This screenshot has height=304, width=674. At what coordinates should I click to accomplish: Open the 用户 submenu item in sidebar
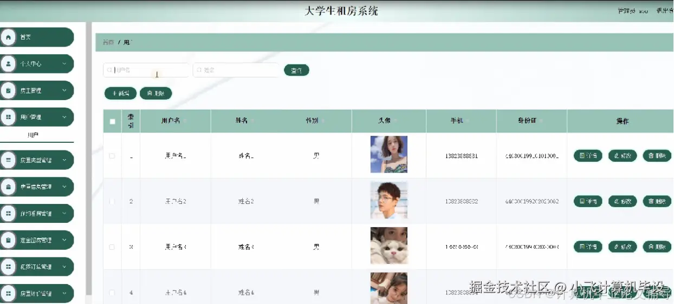coord(33,135)
